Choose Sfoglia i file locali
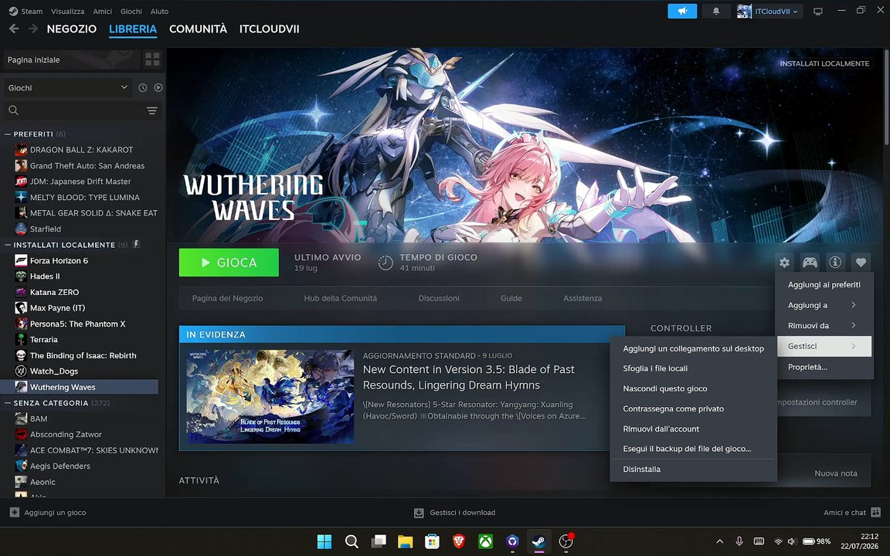 pos(693,368)
